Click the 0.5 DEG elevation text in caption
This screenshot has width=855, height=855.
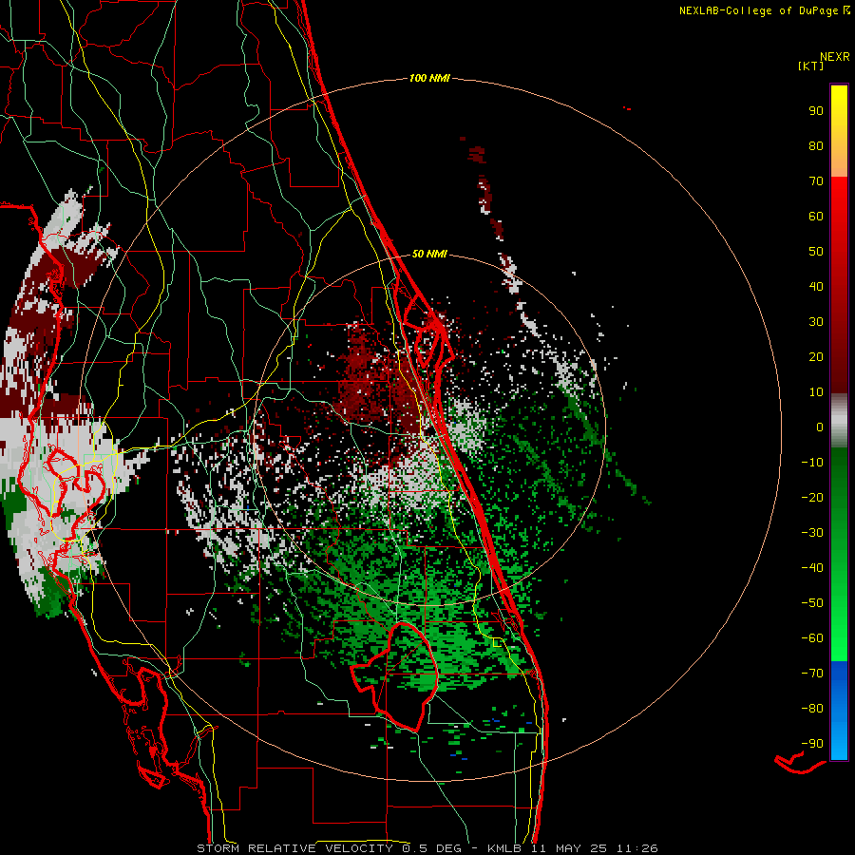(432, 848)
